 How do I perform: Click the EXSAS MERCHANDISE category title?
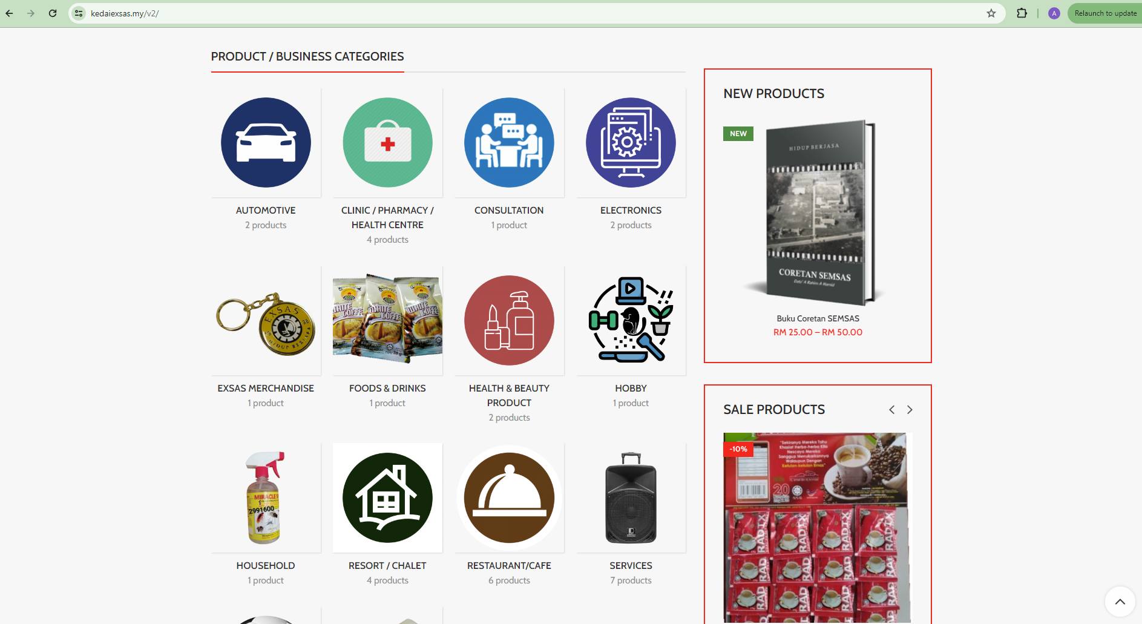(266, 388)
